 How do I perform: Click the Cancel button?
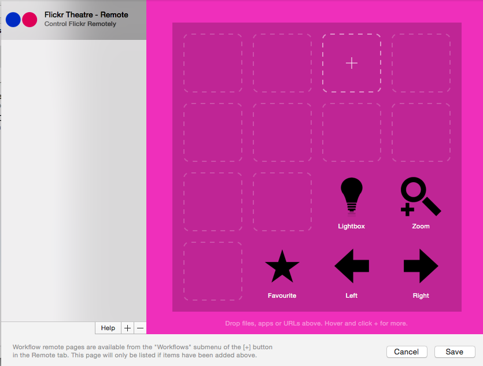click(406, 352)
